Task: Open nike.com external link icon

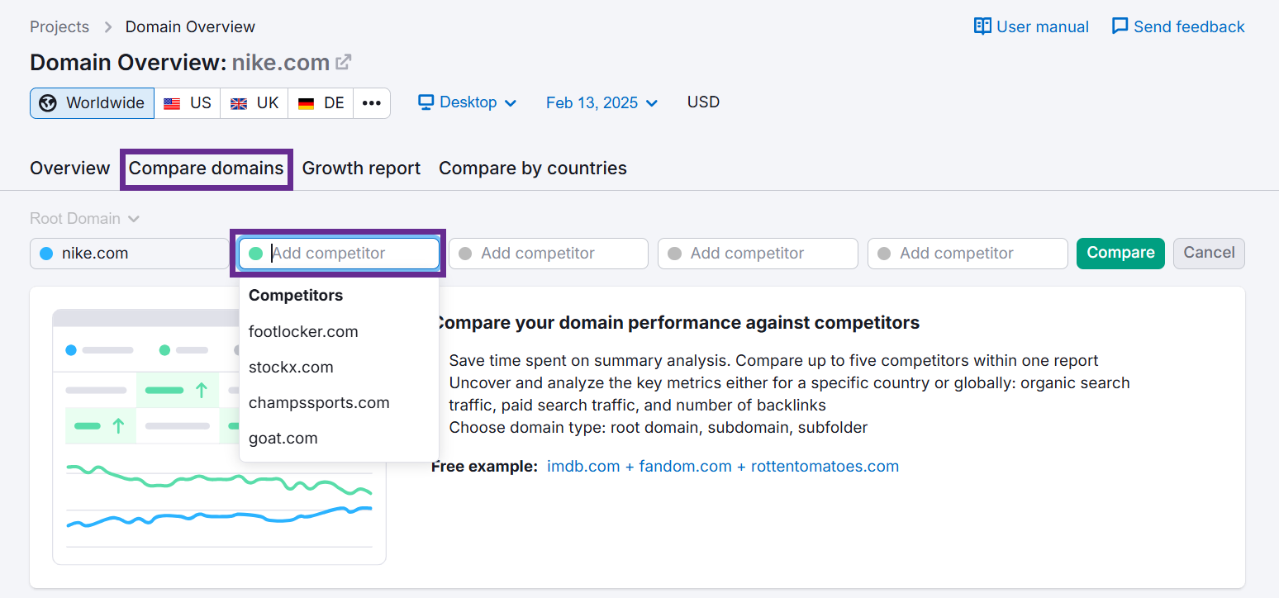Action: [x=344, y=62]
